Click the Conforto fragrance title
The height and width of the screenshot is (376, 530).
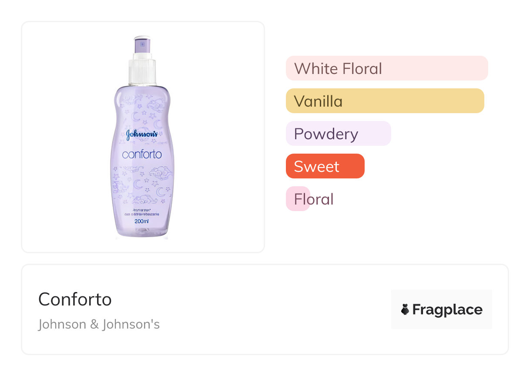coord(75,299)
